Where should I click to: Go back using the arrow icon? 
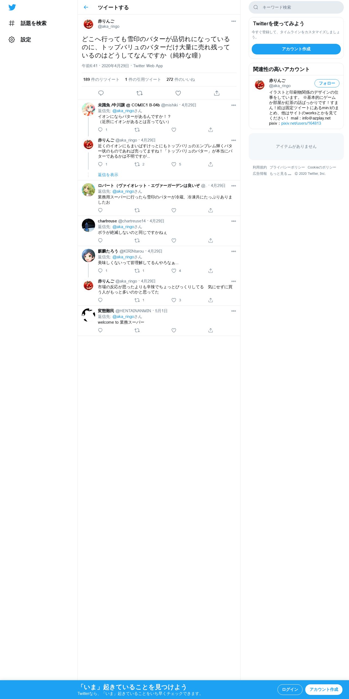[x=86, y=7]
